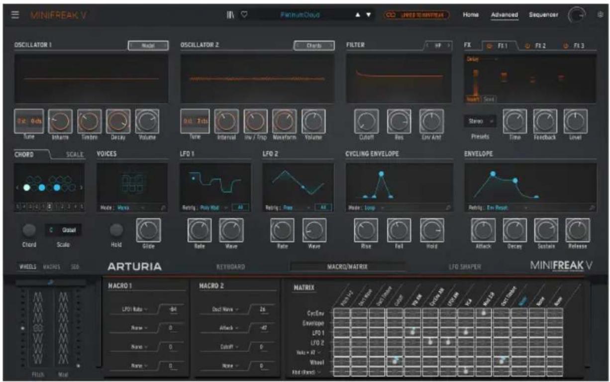Open Oscillator 2 Chords type selector
The width and height of the screenshot is (610, 382).
pos(313,45)
